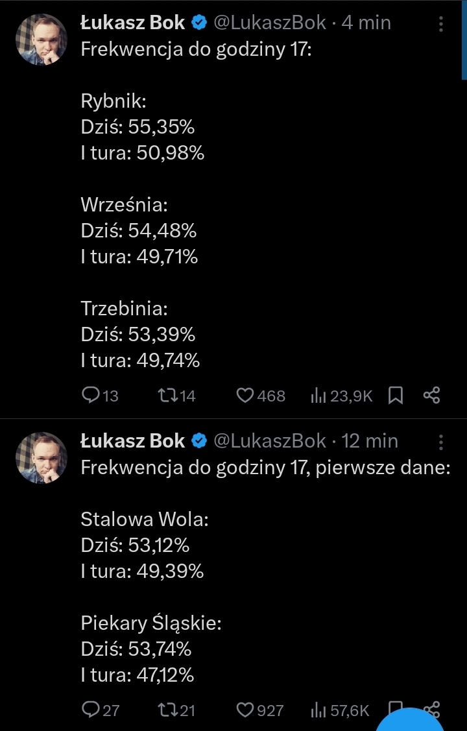Open more options on the 12 min tweet

tap(441, 442)
